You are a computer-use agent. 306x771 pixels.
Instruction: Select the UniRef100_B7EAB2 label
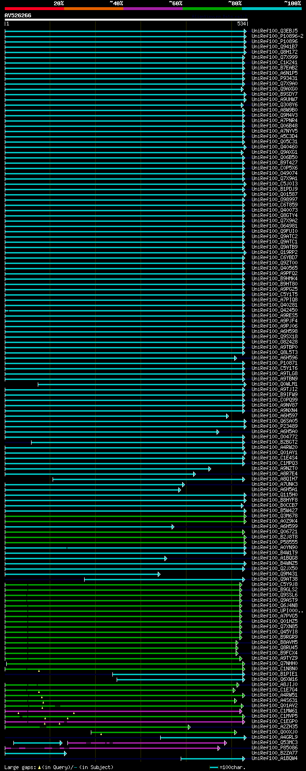(x=274, y=68)
